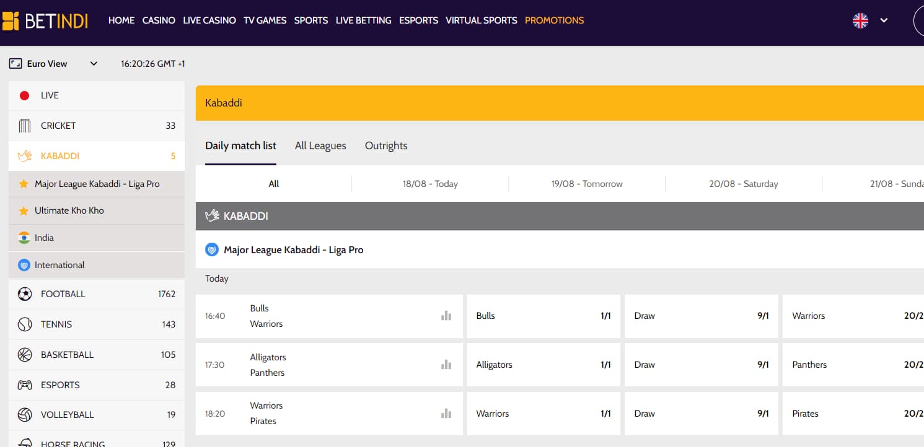Go to LIVE BETTING page

[363, 20]
